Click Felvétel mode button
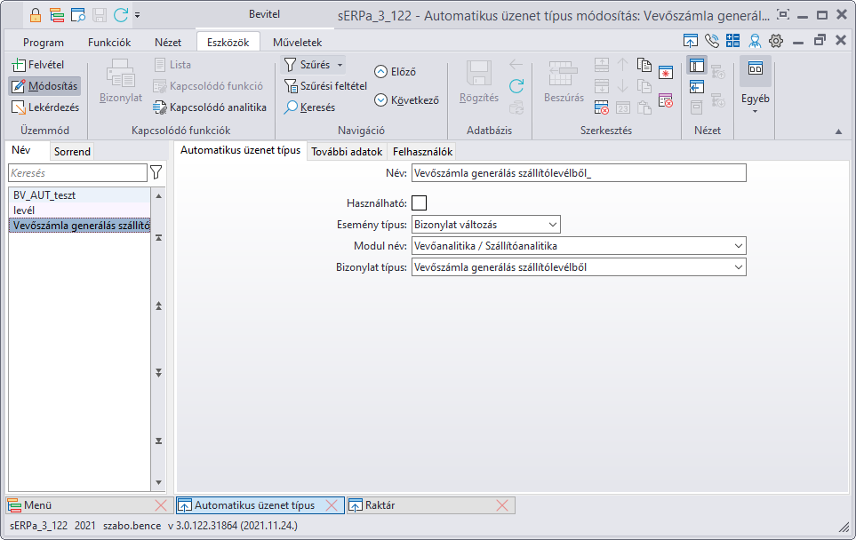 pyautogui.click(x=38, y=65)
